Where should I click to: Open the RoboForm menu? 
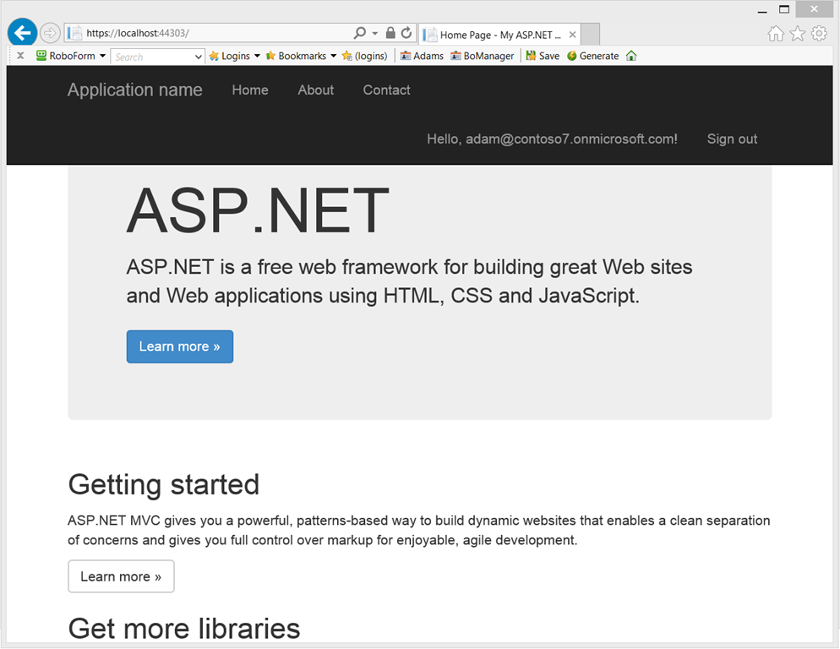(x=71, y=56)
